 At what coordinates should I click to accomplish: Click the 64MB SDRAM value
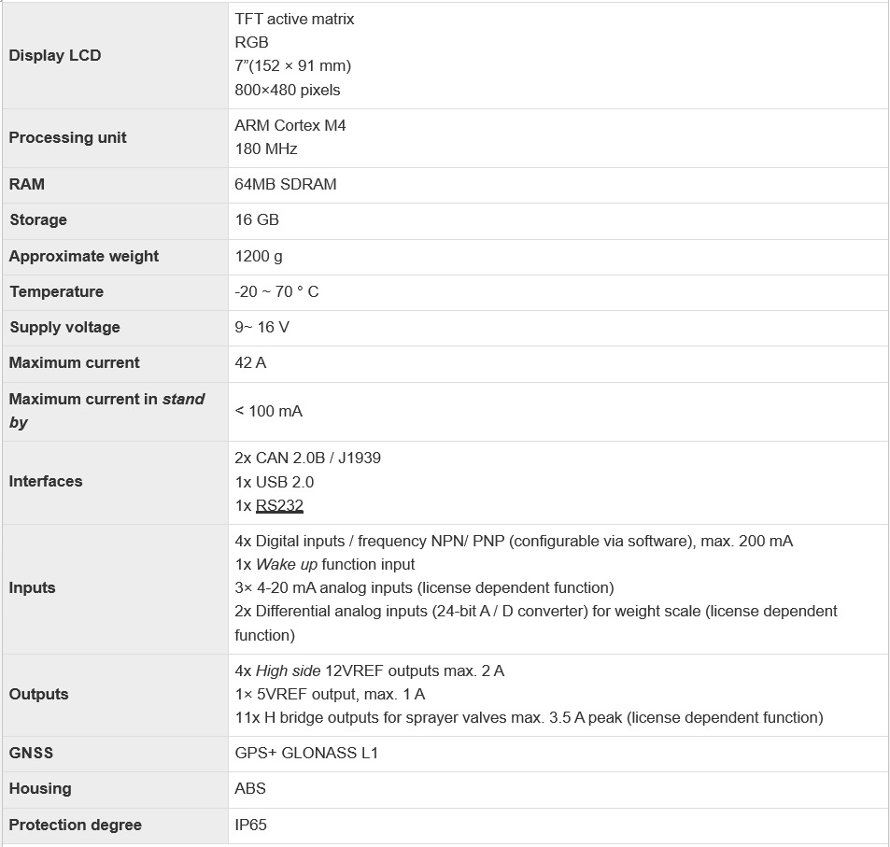[285, 184]
